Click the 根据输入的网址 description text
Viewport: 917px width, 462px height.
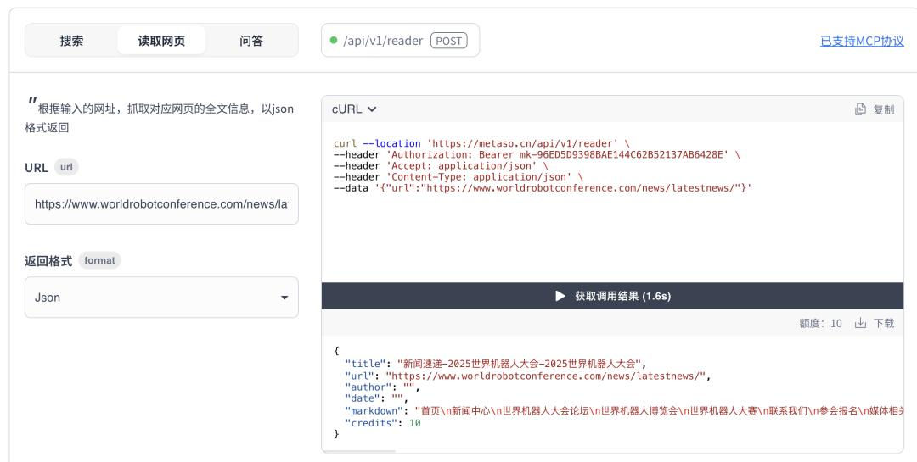tap(159, 117)
